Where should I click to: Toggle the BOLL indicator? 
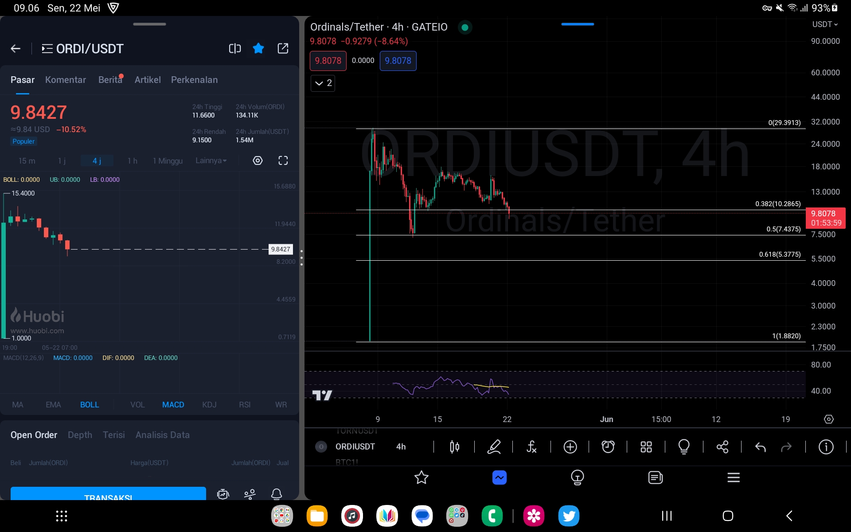90,405
